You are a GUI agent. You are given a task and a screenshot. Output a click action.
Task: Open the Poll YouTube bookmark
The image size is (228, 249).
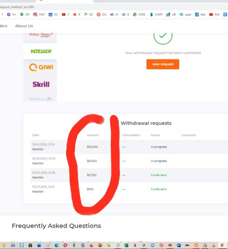point(214,14)
